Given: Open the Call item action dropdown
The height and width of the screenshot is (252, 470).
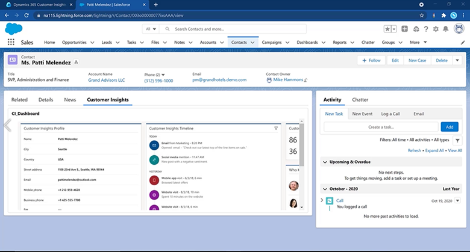Looking at the screenshot, I should [457, 200].
